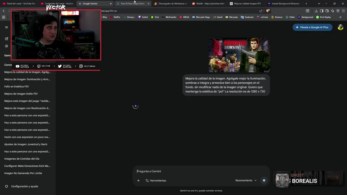Open the Brave VPN shield icon

coord(338,11)
